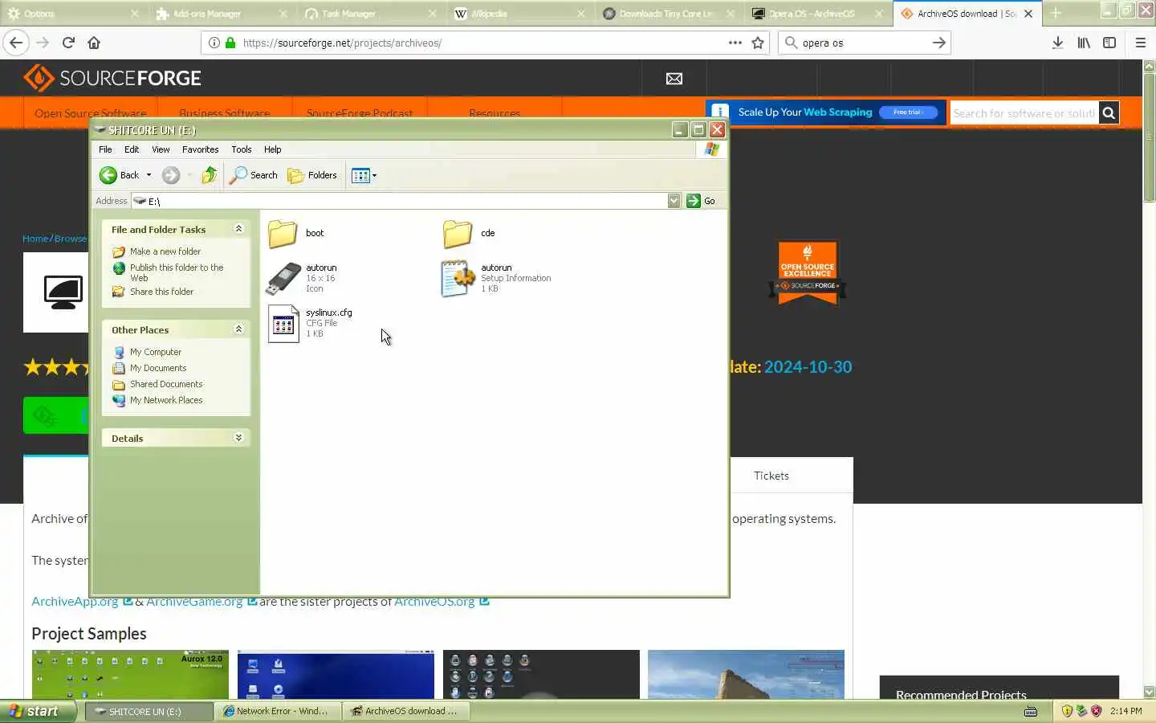Click the E:\ address field
This screenshot has width=1156, height=723.
pyautogui.click(x=399, y=201)
